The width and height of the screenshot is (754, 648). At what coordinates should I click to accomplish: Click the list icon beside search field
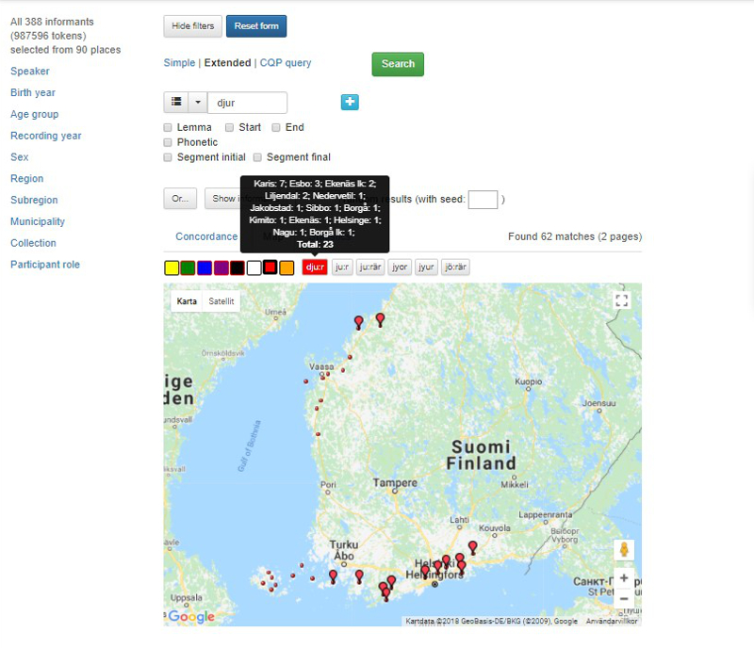click(176, 103)
